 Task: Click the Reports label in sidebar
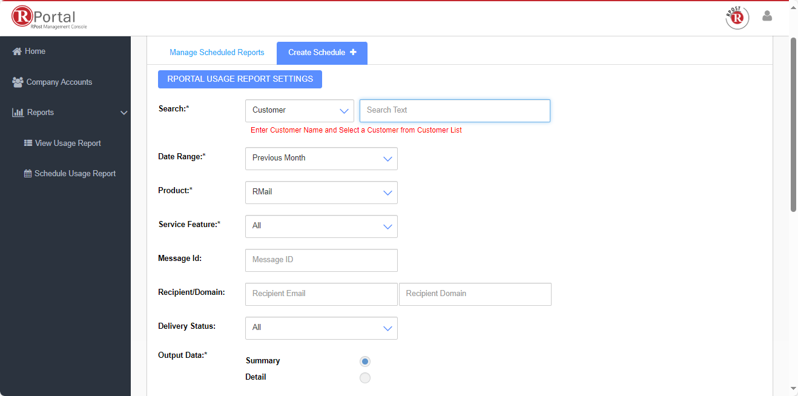pyautogui.click(x=41, y=113)
